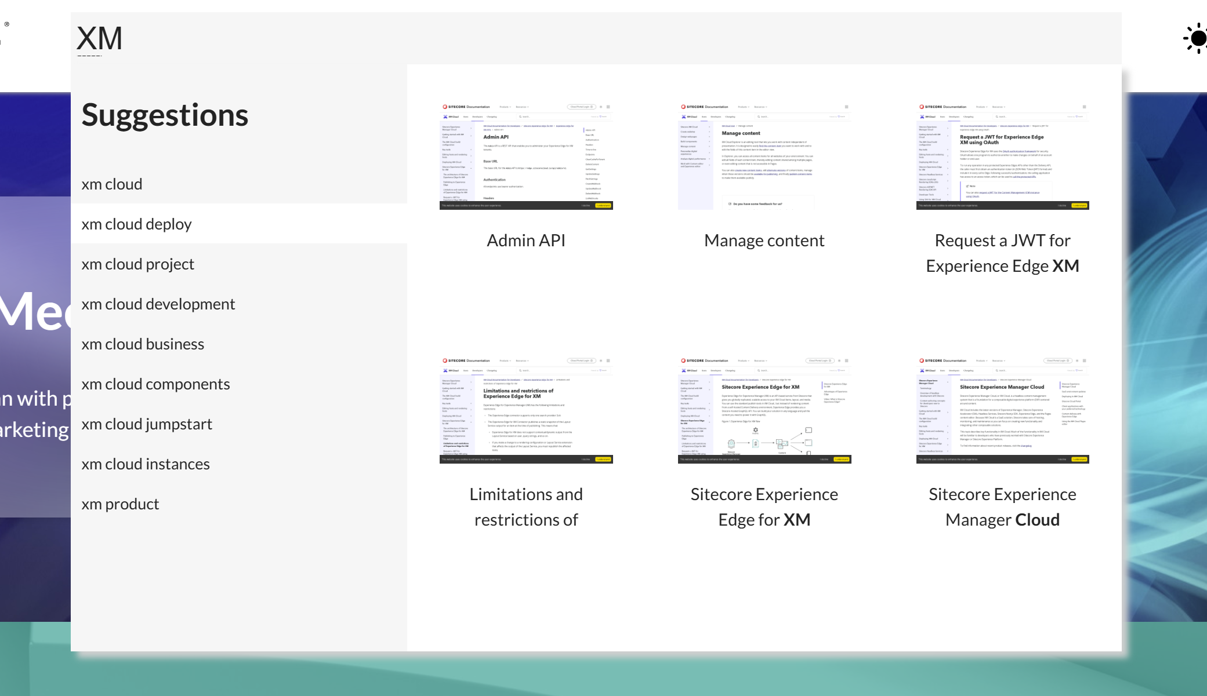The height and width of the screenshot is (696, 1207).
Task: Pick the 'xm cloud project' suggestion
Action: [x=239, y=264]
